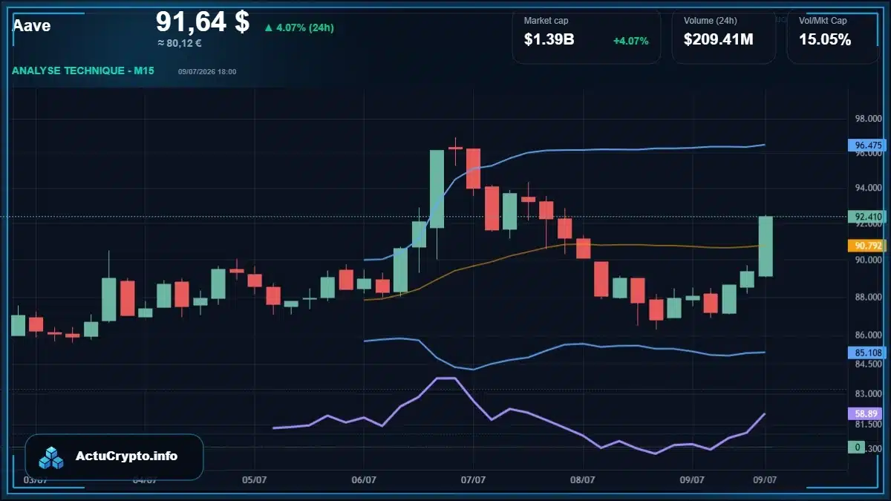
Task: Click the purple 58.89 RSI value label
Action: click(x=861, y=413)
